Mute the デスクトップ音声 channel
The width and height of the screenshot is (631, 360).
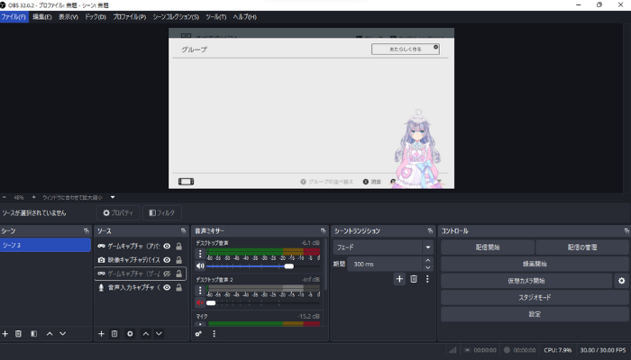tap(200, 266)
